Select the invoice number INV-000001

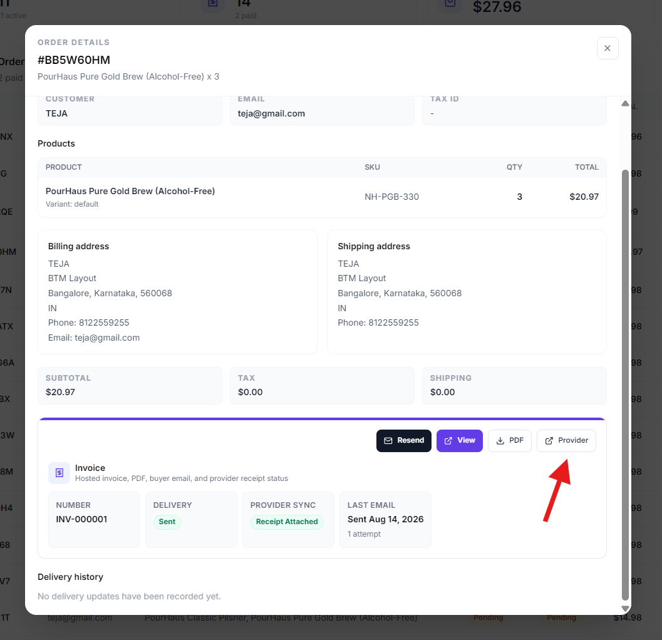[x=81, y=519]
